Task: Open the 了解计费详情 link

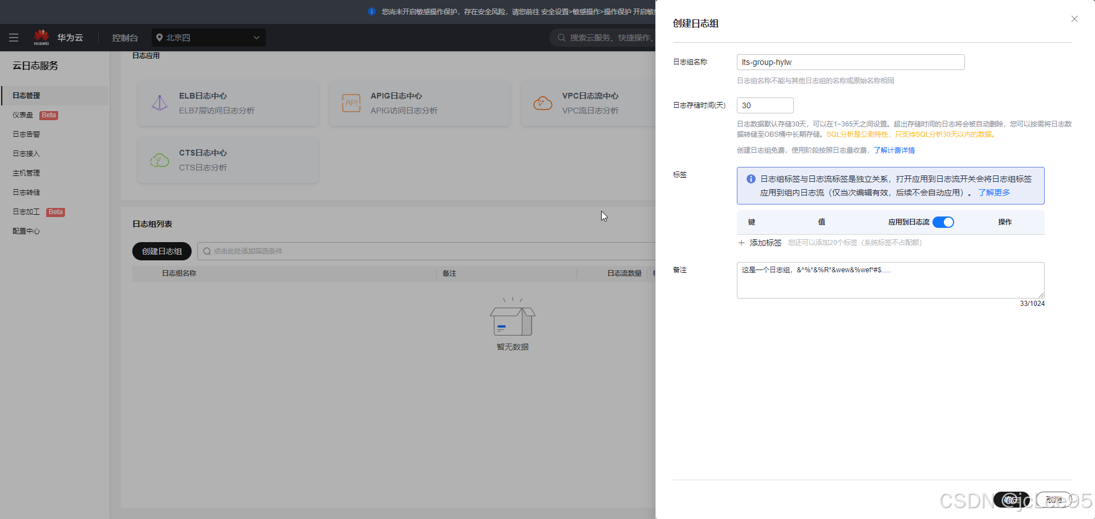Action: [894, 150]
